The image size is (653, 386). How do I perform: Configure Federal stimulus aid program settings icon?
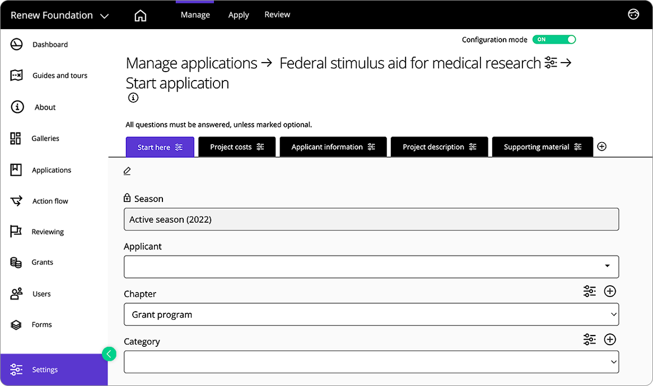coord(551,63)
